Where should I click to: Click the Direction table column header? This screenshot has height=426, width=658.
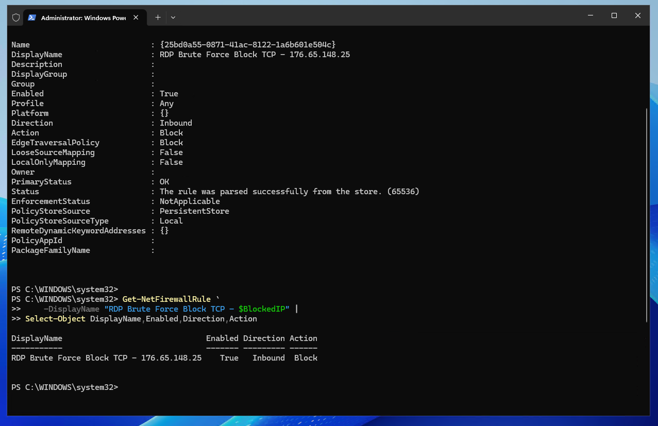[x=264, y=338]
